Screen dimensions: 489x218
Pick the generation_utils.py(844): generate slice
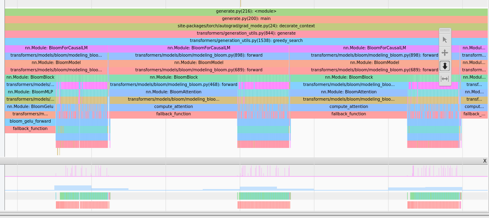[246, 33]
